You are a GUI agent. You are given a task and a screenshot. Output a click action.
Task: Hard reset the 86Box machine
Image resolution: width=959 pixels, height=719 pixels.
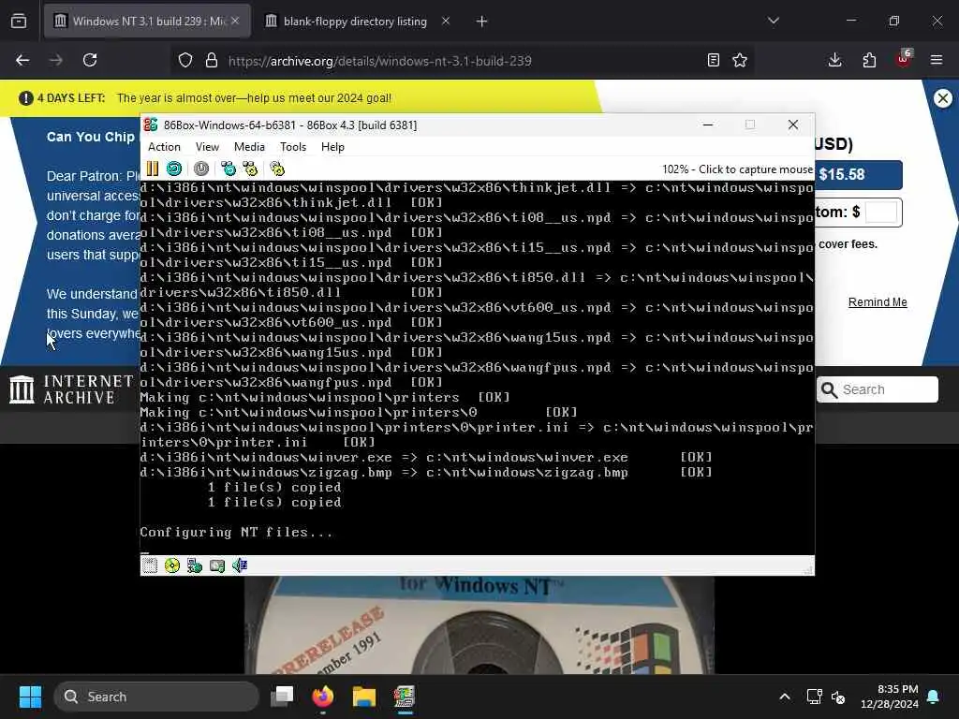tap(174, 169)
